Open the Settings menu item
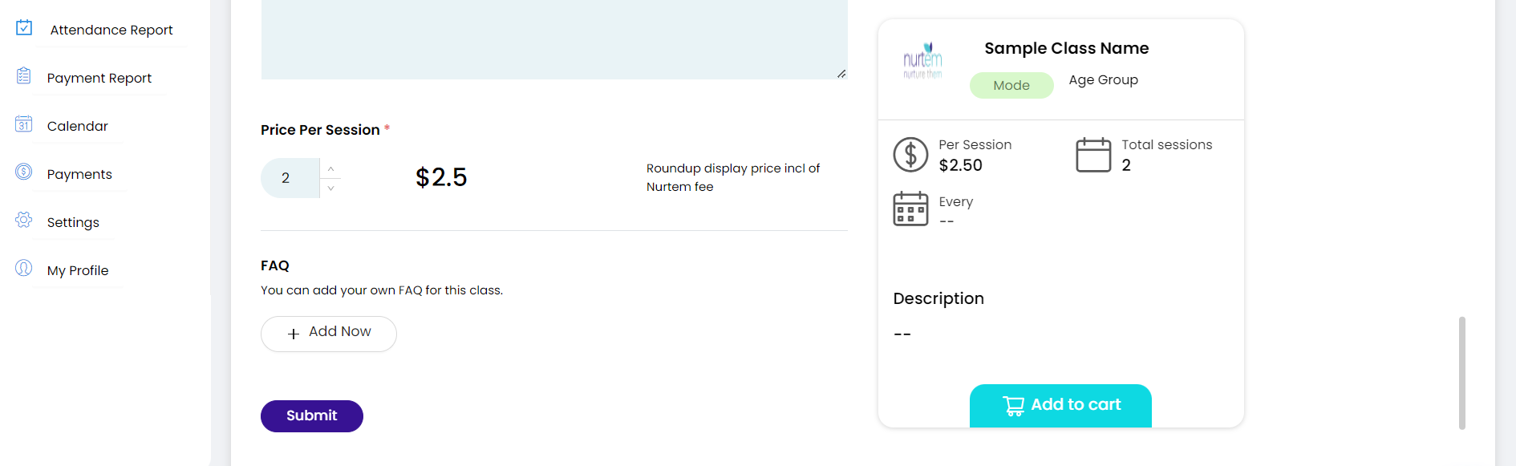1516x466 pixels. 73,222
